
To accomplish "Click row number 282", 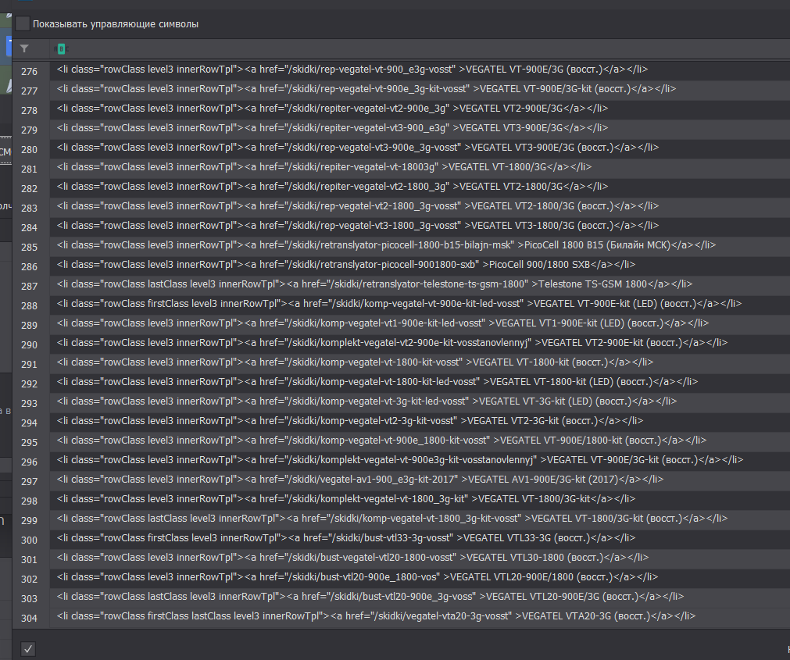I will pyautogui.click(x=30, y=188).
